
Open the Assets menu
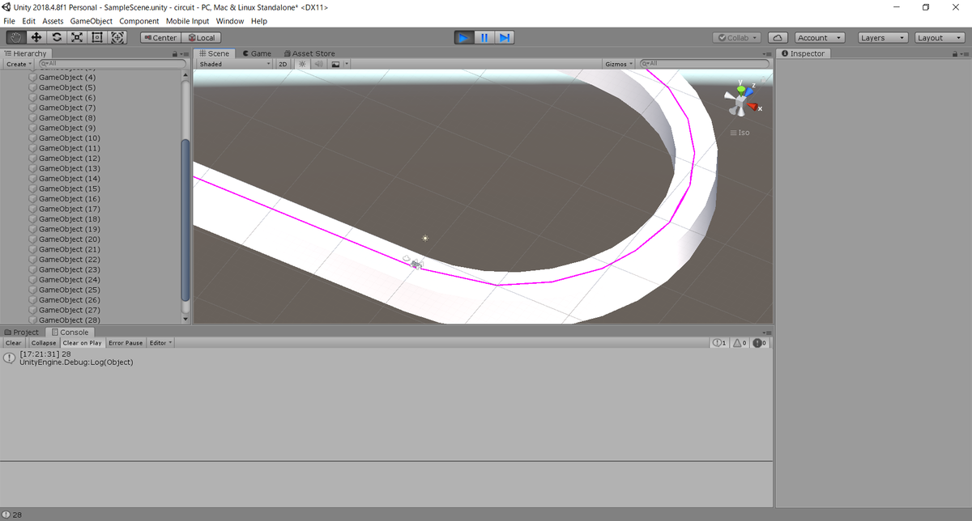tap(53, 21)
